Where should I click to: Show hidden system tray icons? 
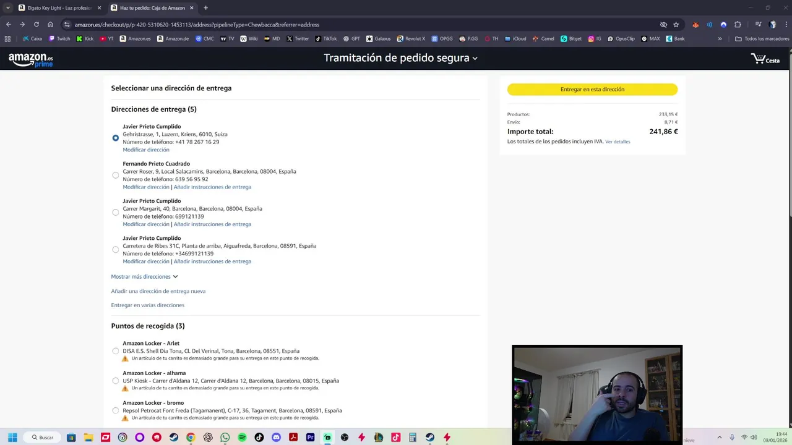pyautogui.click(x=719, y=438)
